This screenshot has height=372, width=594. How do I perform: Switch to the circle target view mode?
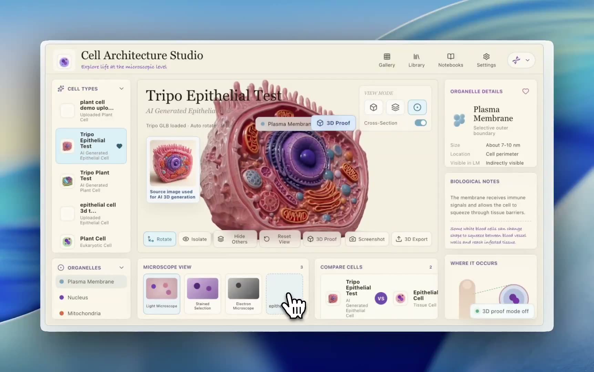tap(417, 107)
